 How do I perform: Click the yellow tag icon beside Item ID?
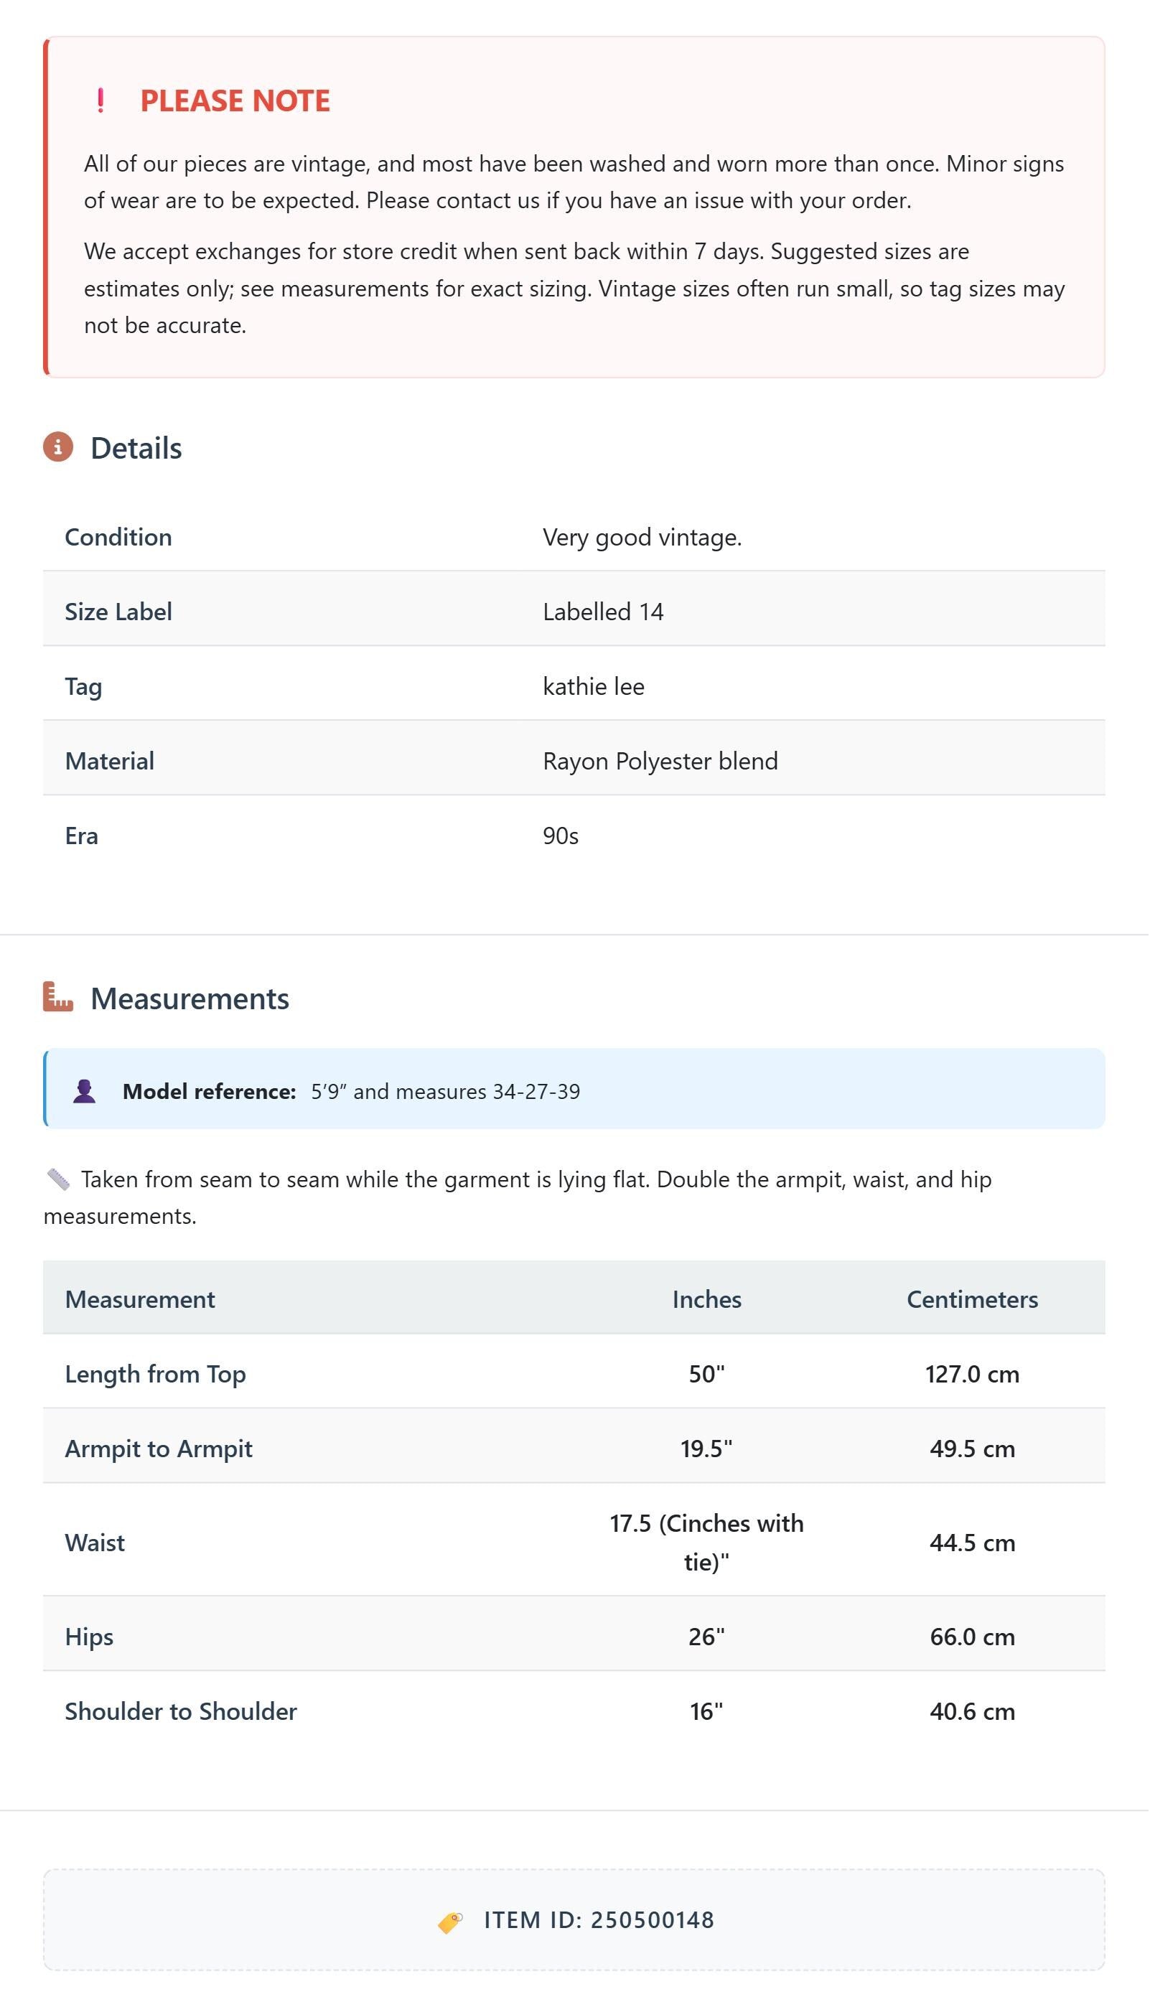click(x=450, y=1921)
